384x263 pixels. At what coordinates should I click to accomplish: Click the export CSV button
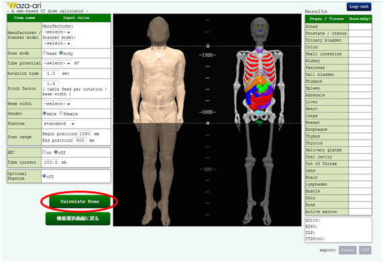[x=365, y=250]
